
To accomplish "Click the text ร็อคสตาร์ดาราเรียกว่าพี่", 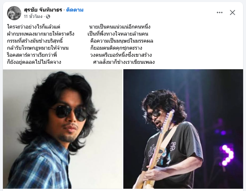I will tap(32, 55).
